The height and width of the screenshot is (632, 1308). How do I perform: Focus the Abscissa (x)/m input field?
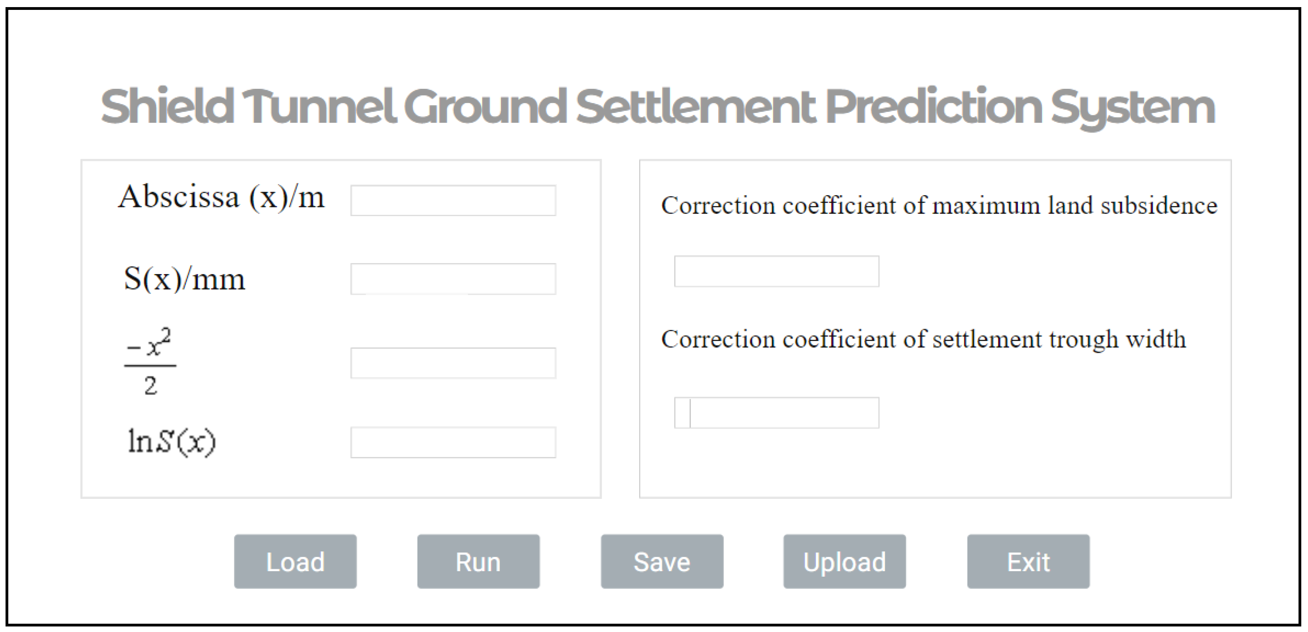453,200
